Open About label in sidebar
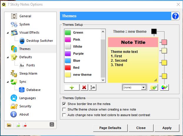Image resolution: width=183 pixels, height=136 pixels. (x=24, y=114)
